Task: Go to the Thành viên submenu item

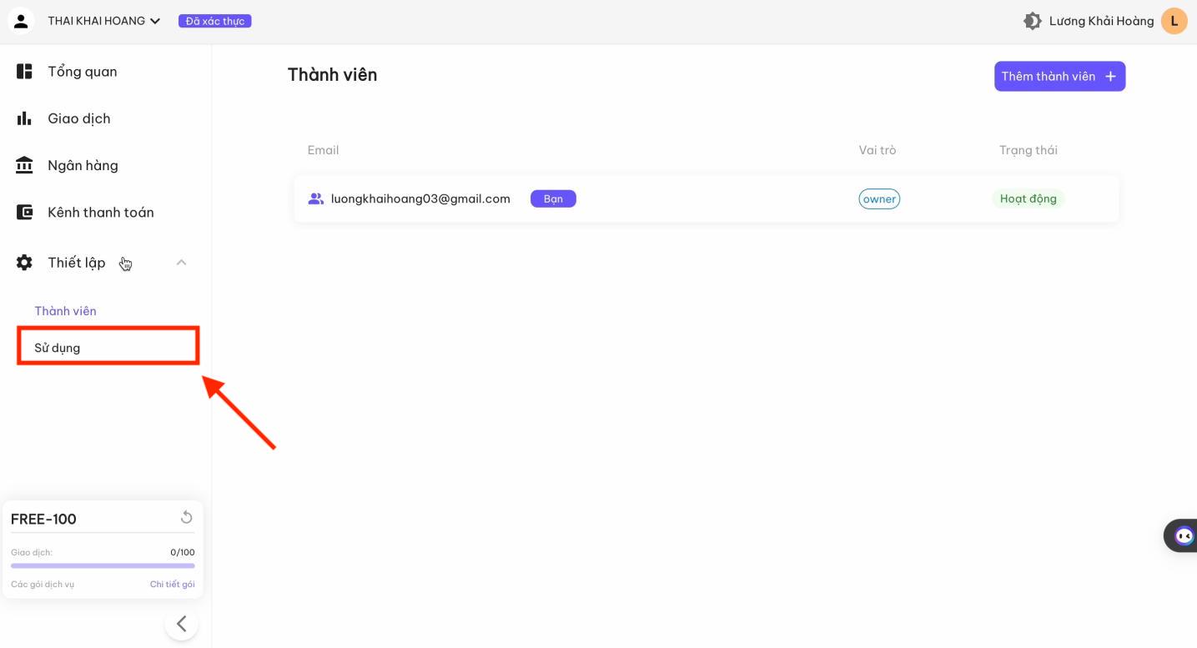Action: (66, 311)
